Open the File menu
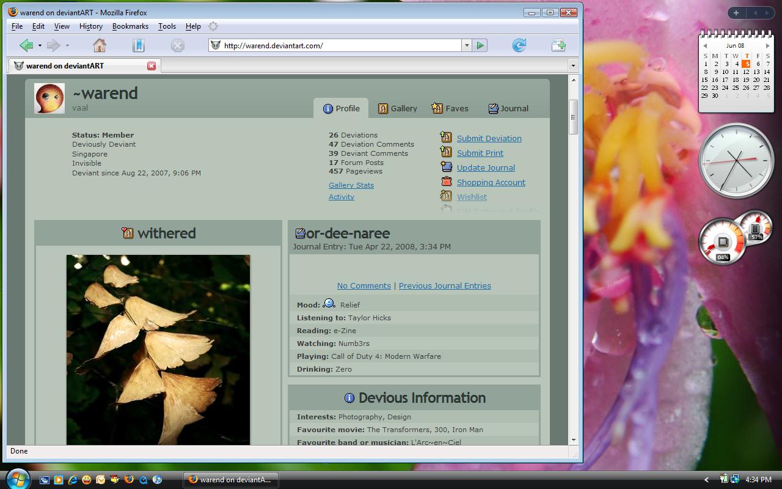Screen dimensions: 782x489 click(x=17, y=26)
